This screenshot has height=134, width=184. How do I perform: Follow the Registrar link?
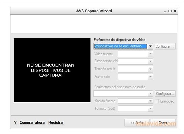(x=56, y=123)
